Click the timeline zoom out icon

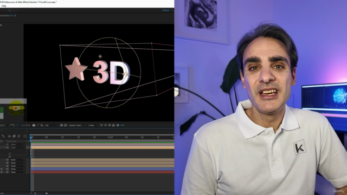tap(31, 193)
